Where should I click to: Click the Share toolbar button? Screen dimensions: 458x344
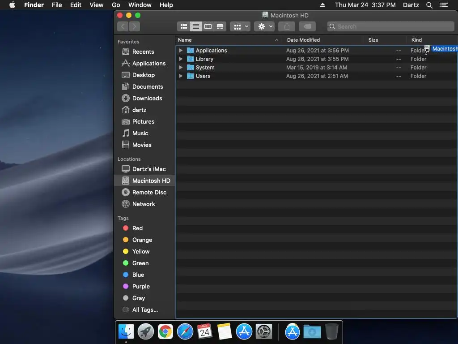click(287, 26)
